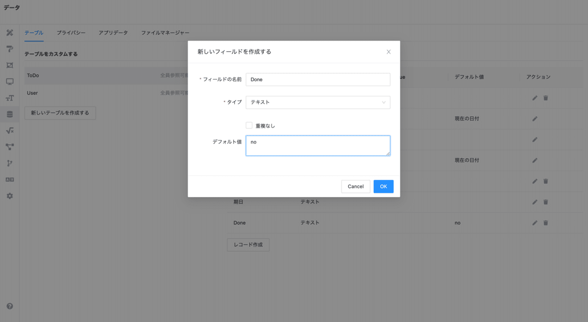Click the テーブルをカスタムする heading
This screenshot has width=588, height=322.
click(x=51, y=54)
